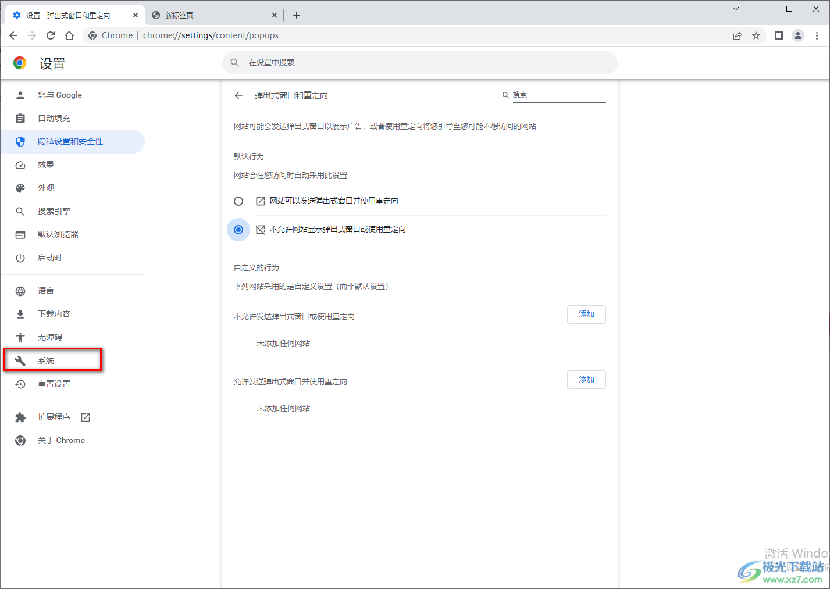The image size is (830, 589).
Task: Click the 自定义的行为 heading text
Action: (x=257, y=267)
